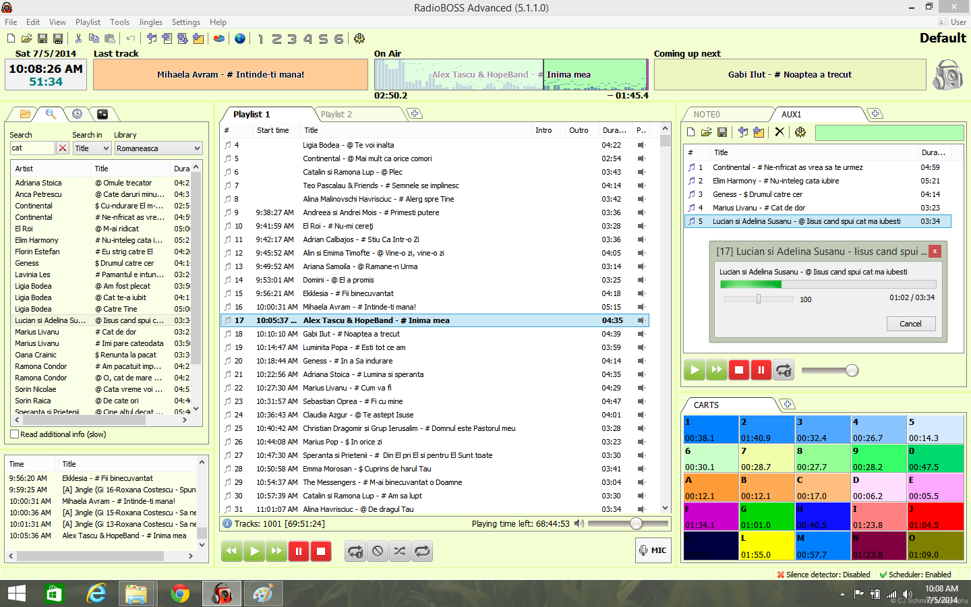
Task: Open the AUX1 gear options icon
Action: (800, 132)
